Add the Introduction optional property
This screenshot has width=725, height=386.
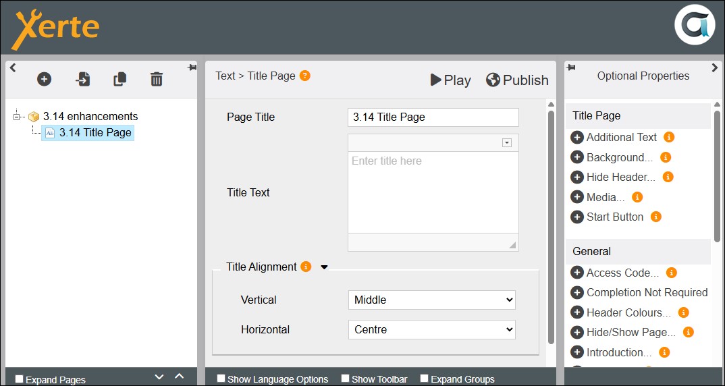(x=577, y=352)
